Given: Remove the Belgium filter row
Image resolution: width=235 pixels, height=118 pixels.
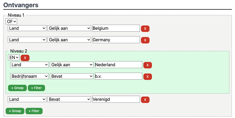Looking at the screenshot, I should click(x=145, y=29).
